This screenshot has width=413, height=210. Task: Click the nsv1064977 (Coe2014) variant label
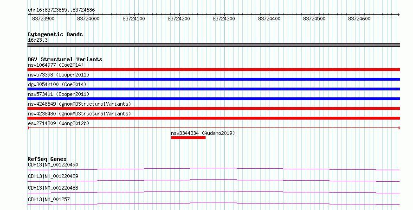point(56,65)
